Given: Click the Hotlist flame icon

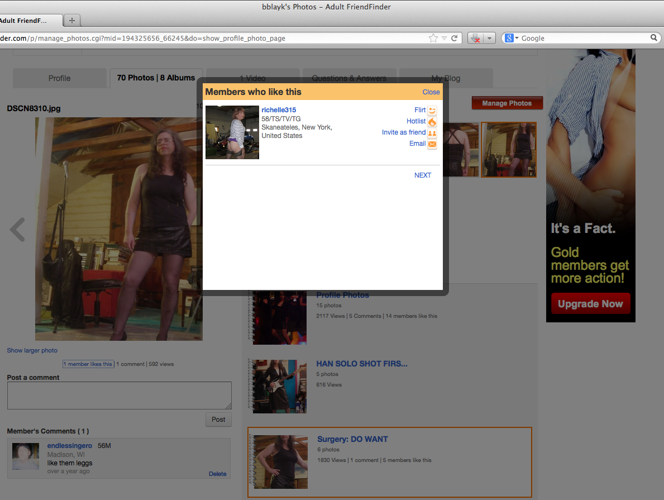Looking at the screenshot, I should 432,122.
